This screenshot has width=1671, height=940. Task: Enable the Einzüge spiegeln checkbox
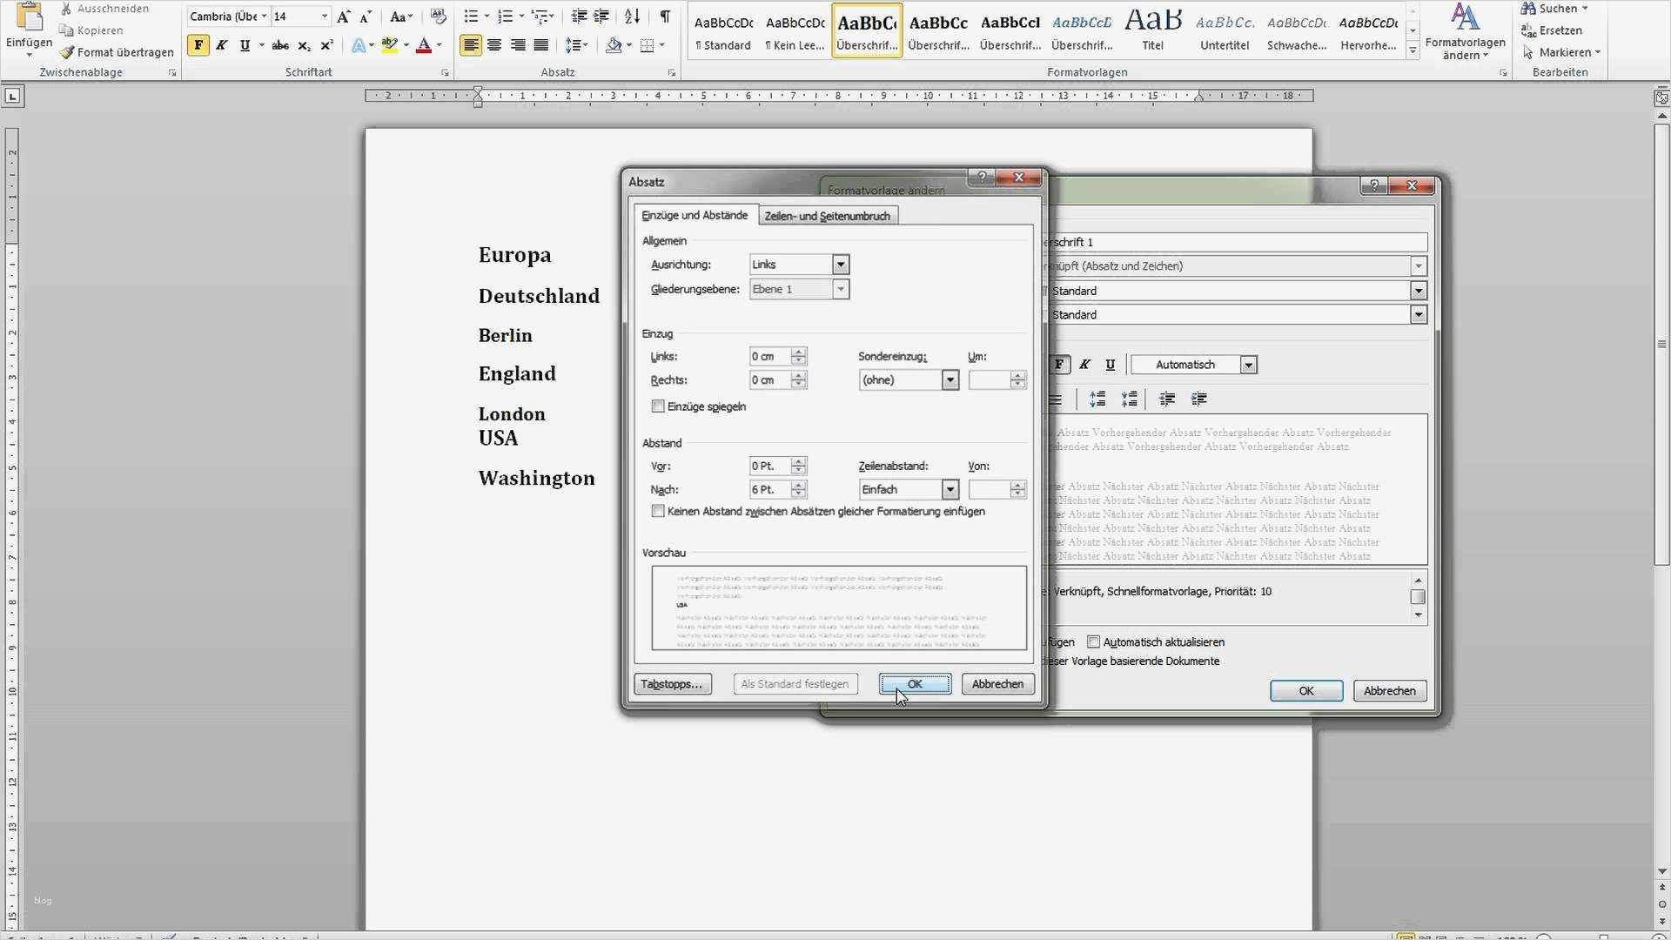pyautogui.click(x=658, y=406)
